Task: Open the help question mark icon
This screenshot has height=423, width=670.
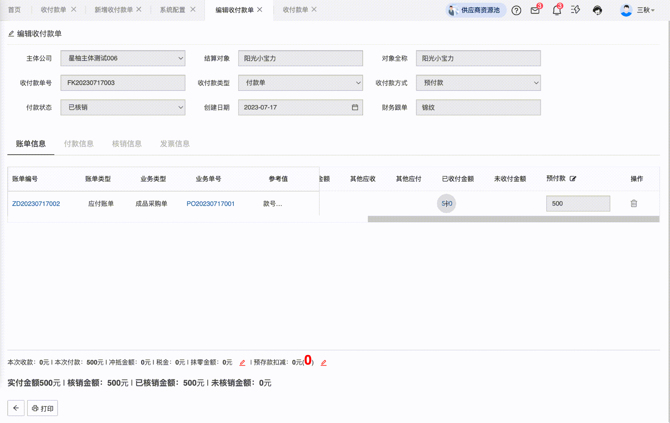Action: point(516,10)
